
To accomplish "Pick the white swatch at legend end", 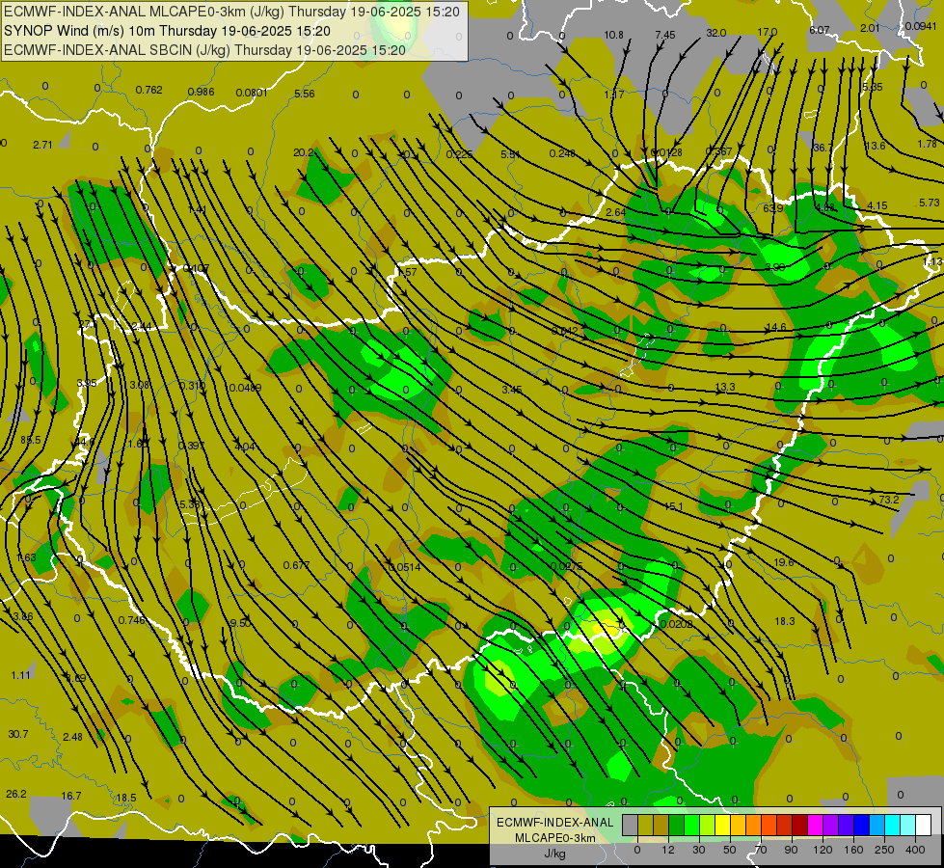I will [x=924, y=825].
